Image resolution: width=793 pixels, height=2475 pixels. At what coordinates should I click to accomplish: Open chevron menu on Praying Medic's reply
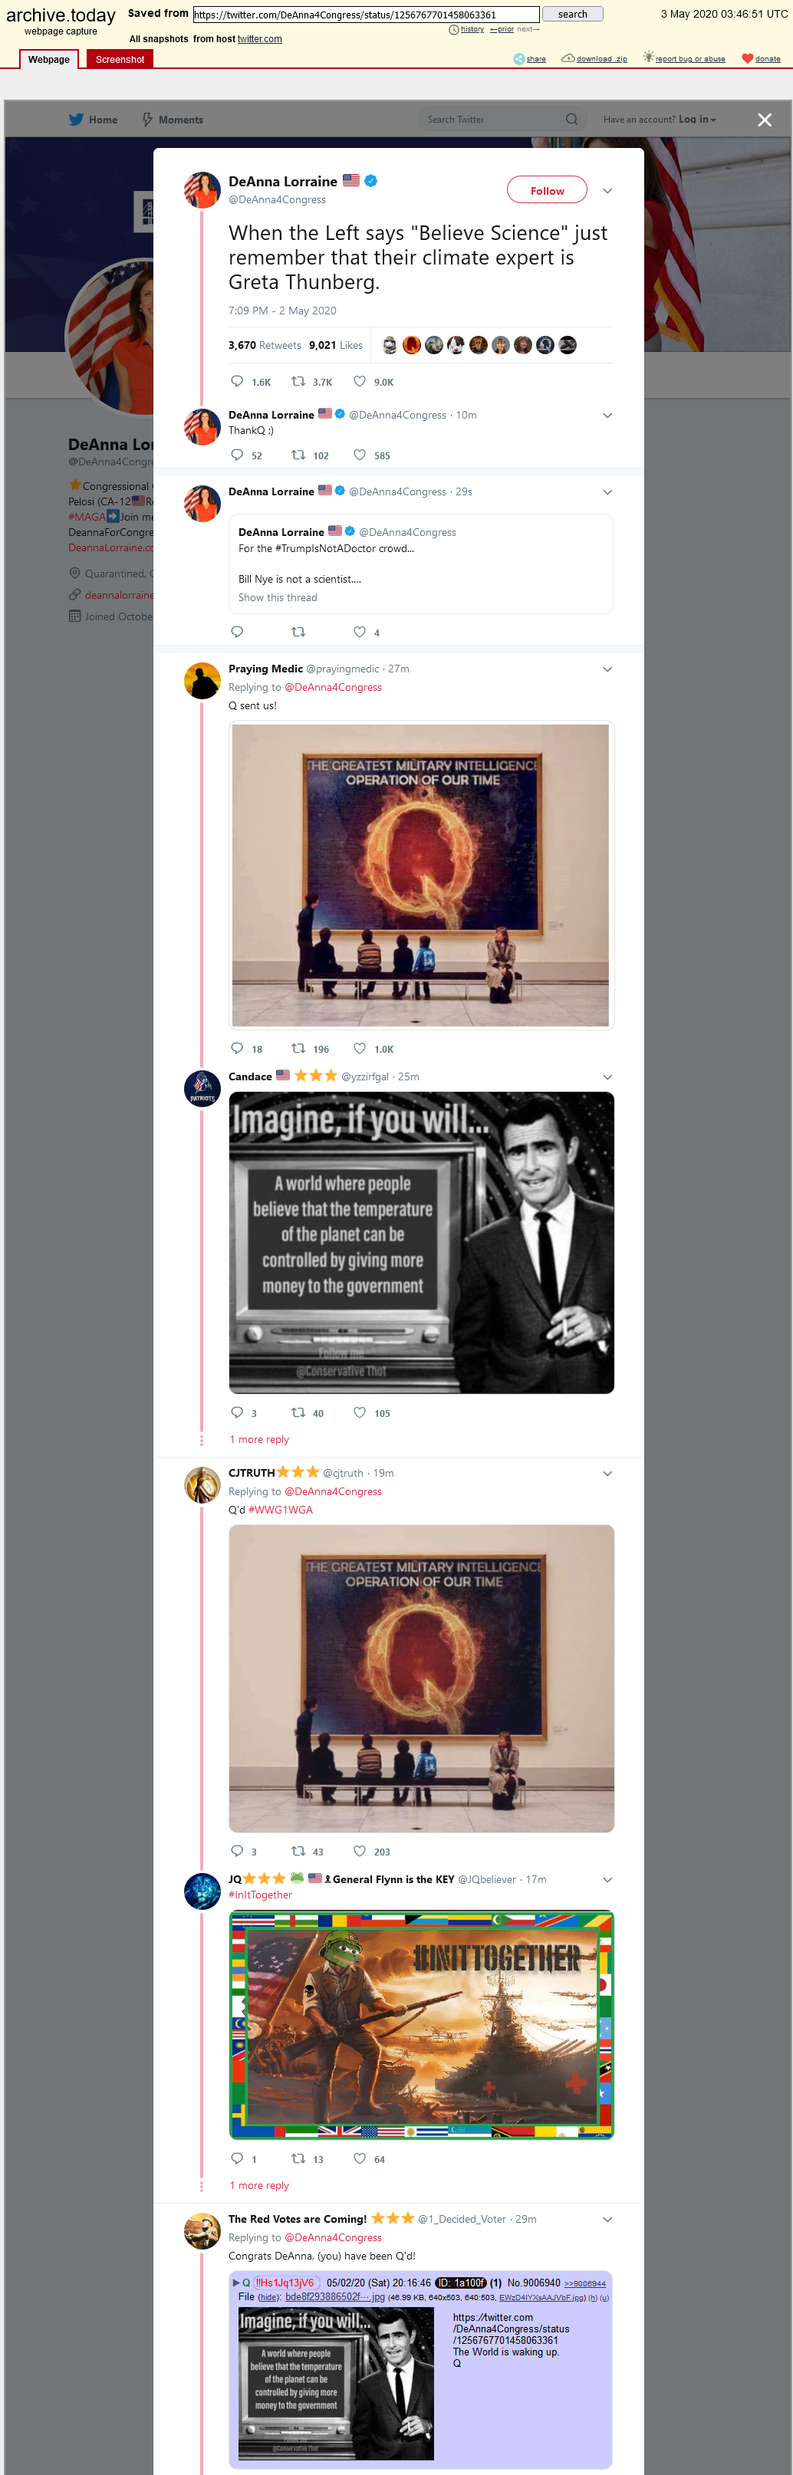click(607, 669)
